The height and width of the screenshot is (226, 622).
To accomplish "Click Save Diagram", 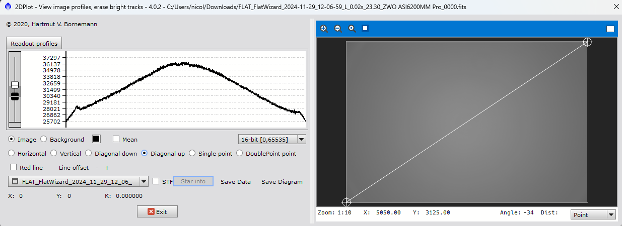I will click(x=282, y=181).
